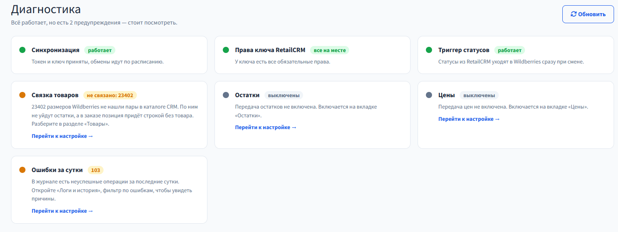Click the Обновить refresh button
618x232 pixels.
click(588, 14)
